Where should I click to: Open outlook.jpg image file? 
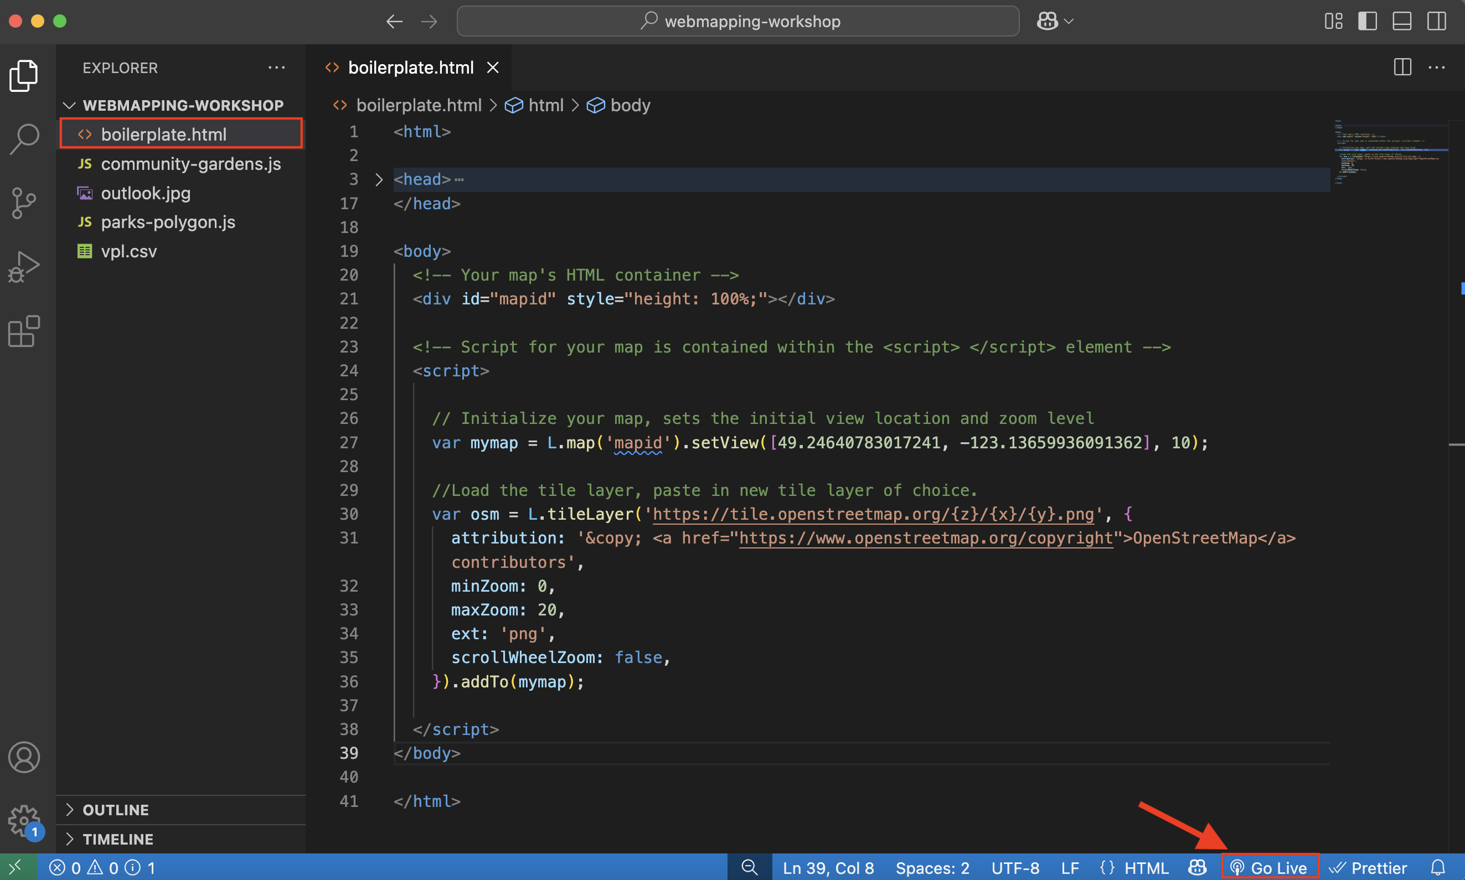click(182, 193)
